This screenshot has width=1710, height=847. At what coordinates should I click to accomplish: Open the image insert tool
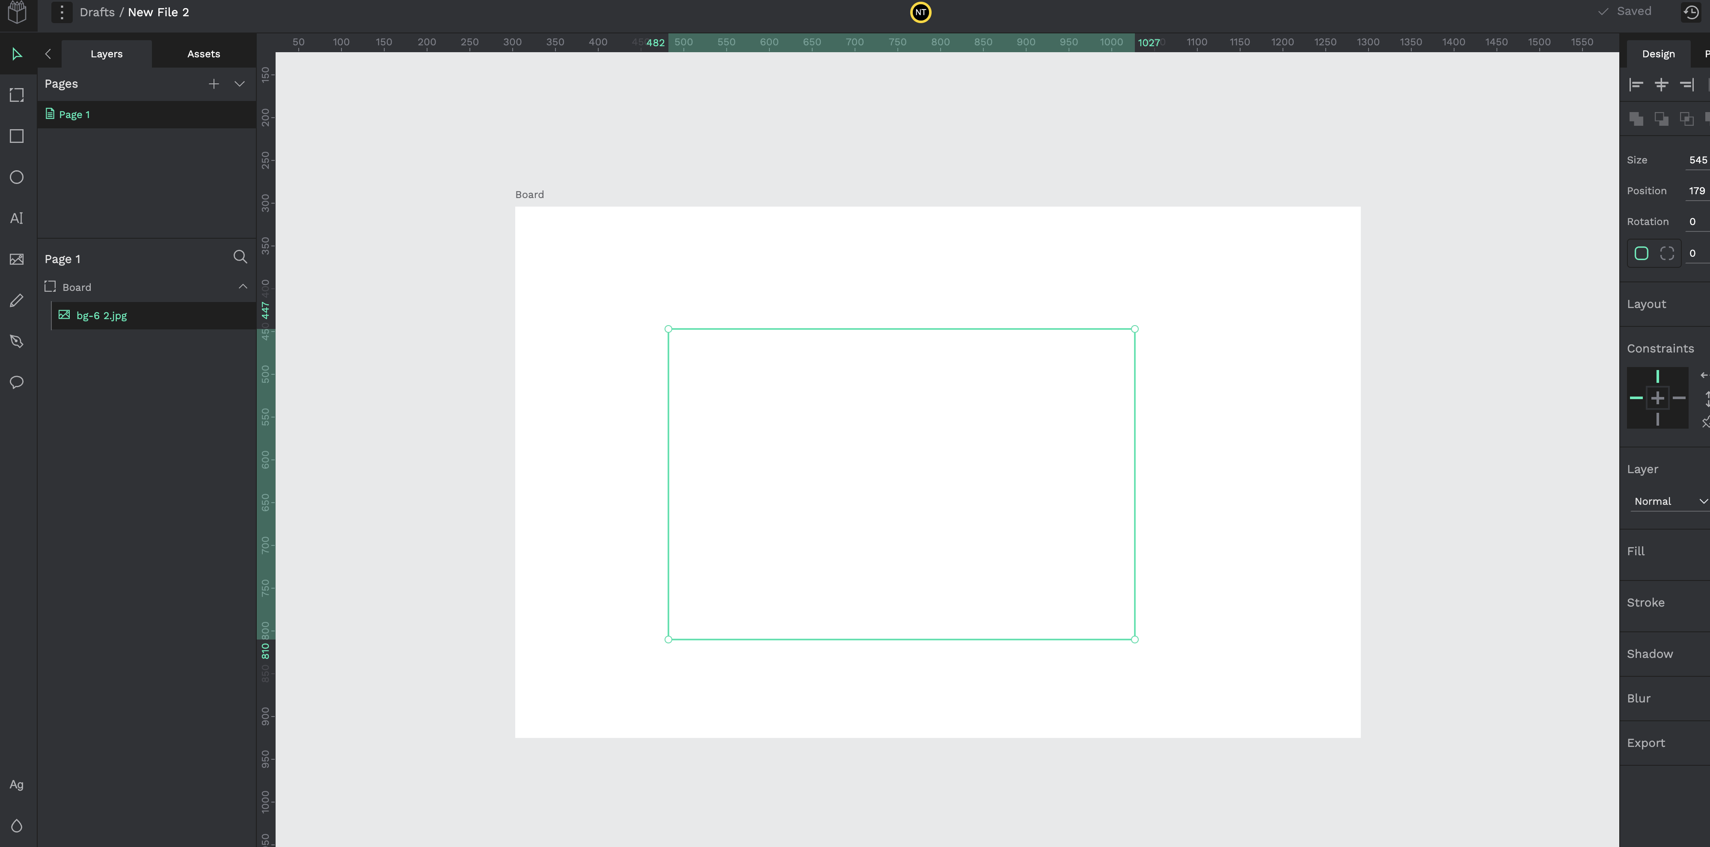[17, 259]
